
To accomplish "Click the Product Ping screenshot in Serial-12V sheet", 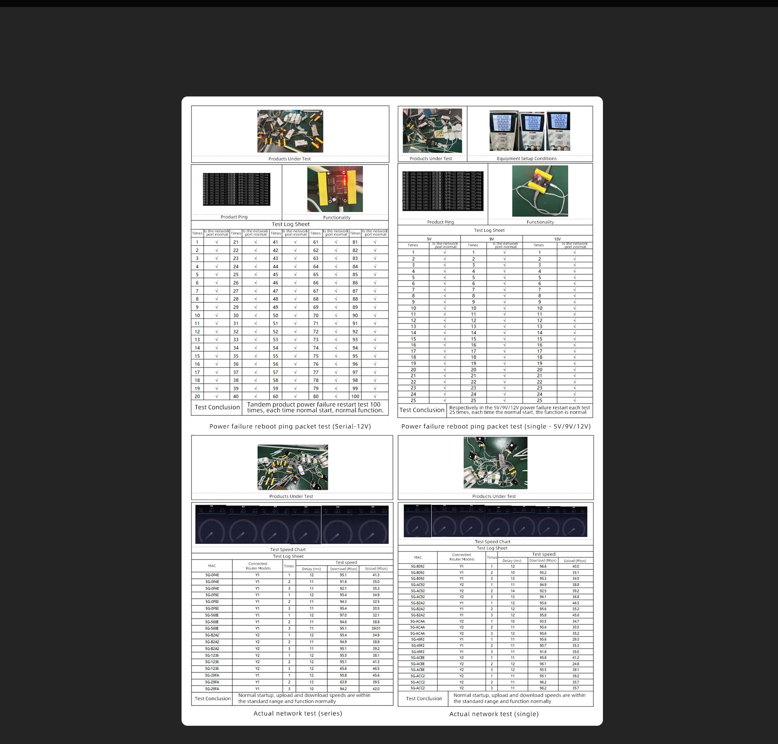I will pos(237,189).
